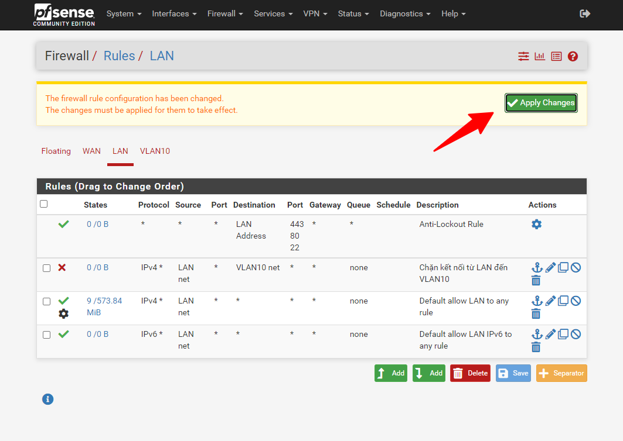Check the VLAN10 net block rule checkbox

(x=47, y=268)
